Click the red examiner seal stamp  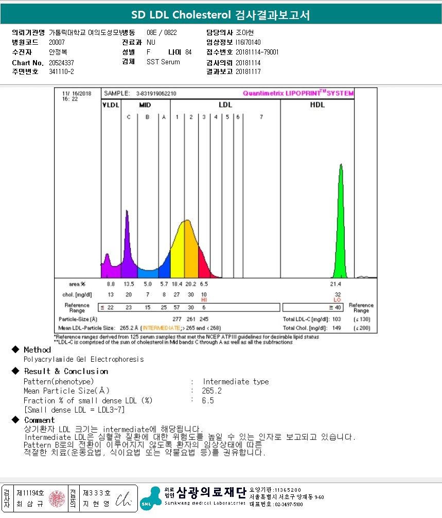click(x=57, y=499)
